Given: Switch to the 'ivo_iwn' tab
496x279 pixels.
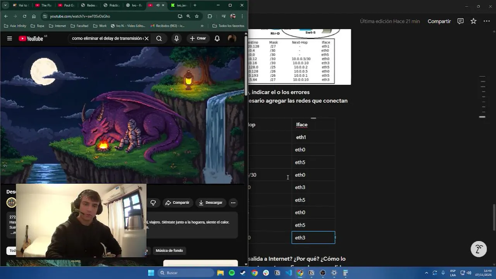Looking at the screenshot, I should (x=179, y=5).
